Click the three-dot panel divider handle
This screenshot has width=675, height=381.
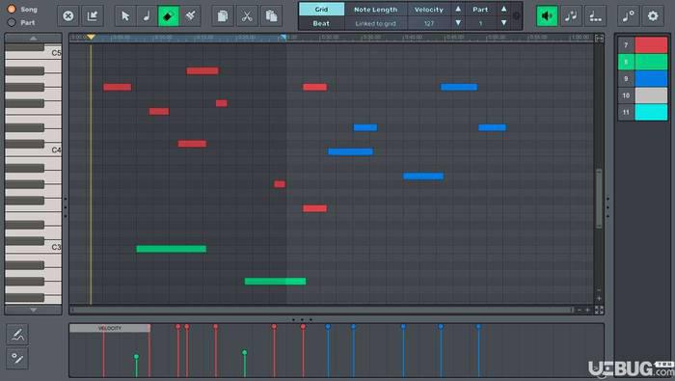[x=302, y=320]
